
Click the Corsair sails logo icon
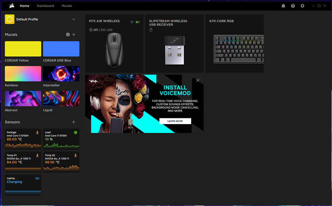(12, 6)
